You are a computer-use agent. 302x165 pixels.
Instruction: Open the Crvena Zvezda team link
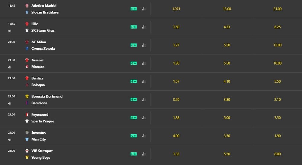[43, 48]
